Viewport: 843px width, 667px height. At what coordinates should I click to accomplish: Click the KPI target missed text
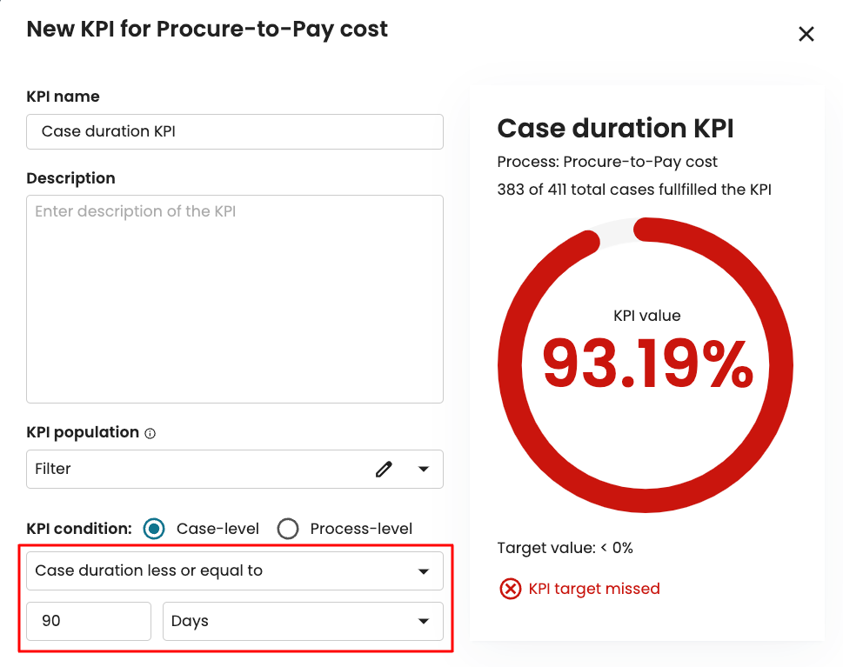coord(594,589)
